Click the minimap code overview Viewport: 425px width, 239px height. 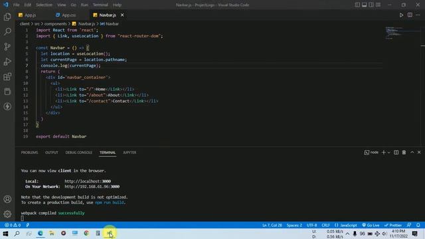(x=402, y=33)
